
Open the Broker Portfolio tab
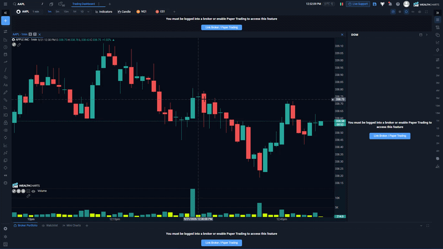(x=25, y=226)
